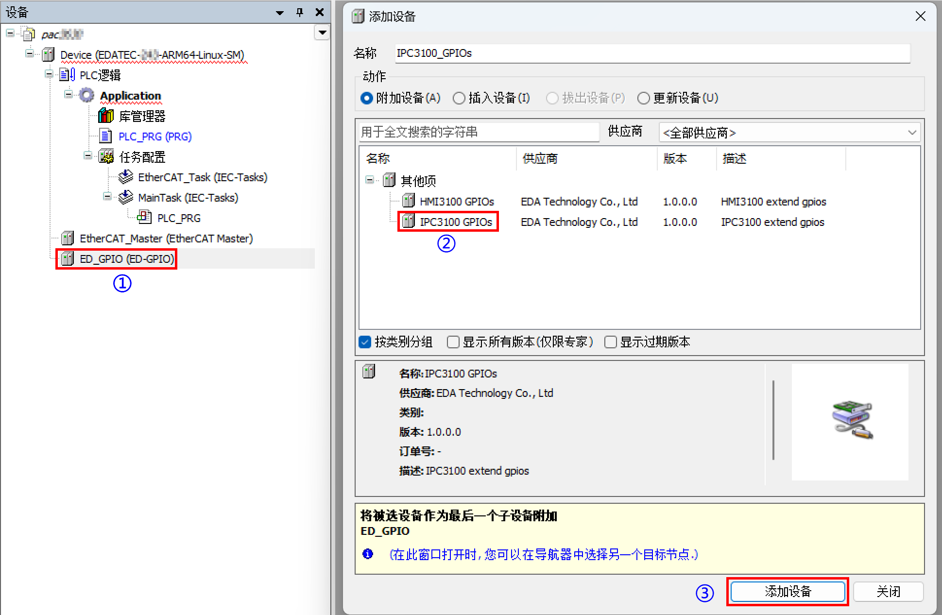Select MainTask (IEC-Tasks) node
This screenshot has width=942, height=615.
(x=188, y=197)
